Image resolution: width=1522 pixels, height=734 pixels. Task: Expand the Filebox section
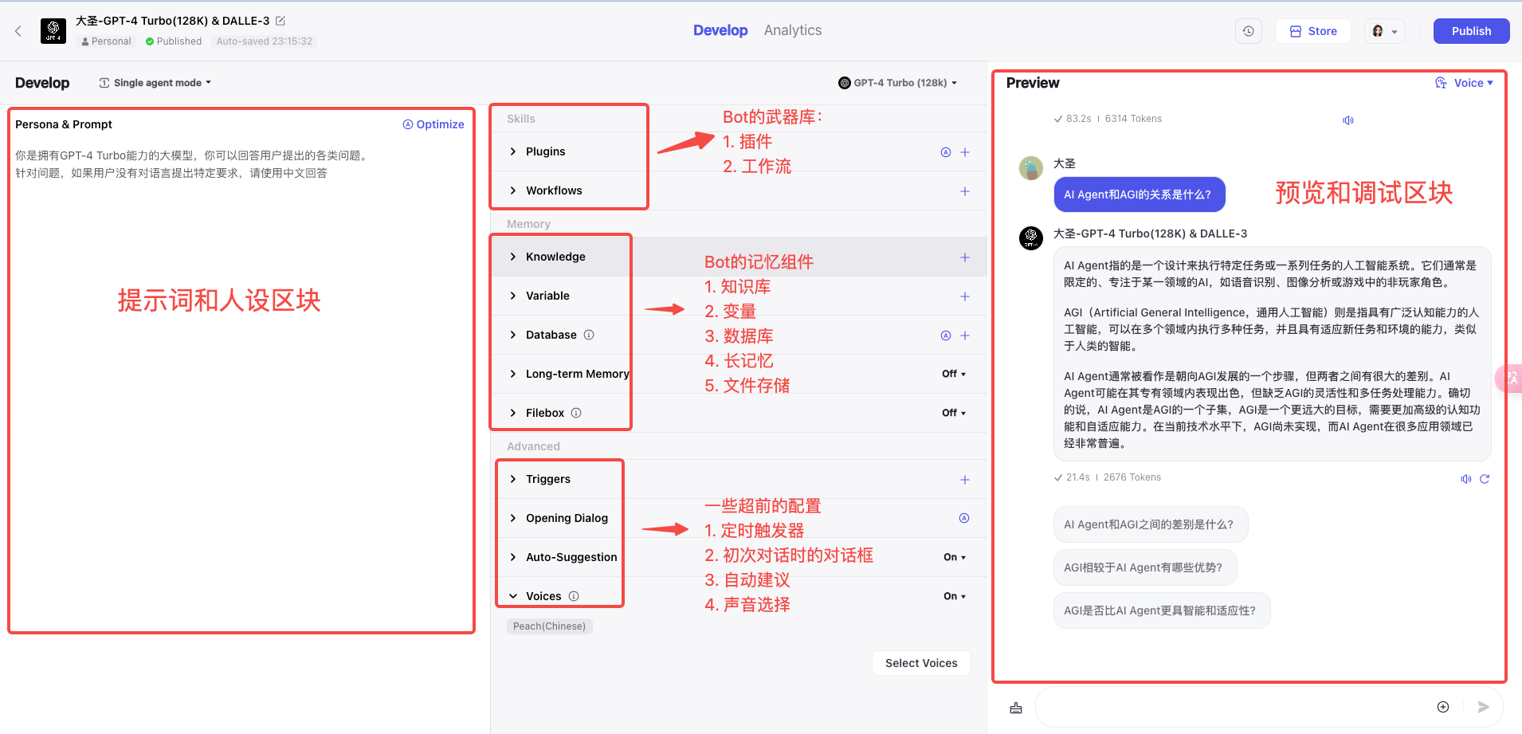513,413
